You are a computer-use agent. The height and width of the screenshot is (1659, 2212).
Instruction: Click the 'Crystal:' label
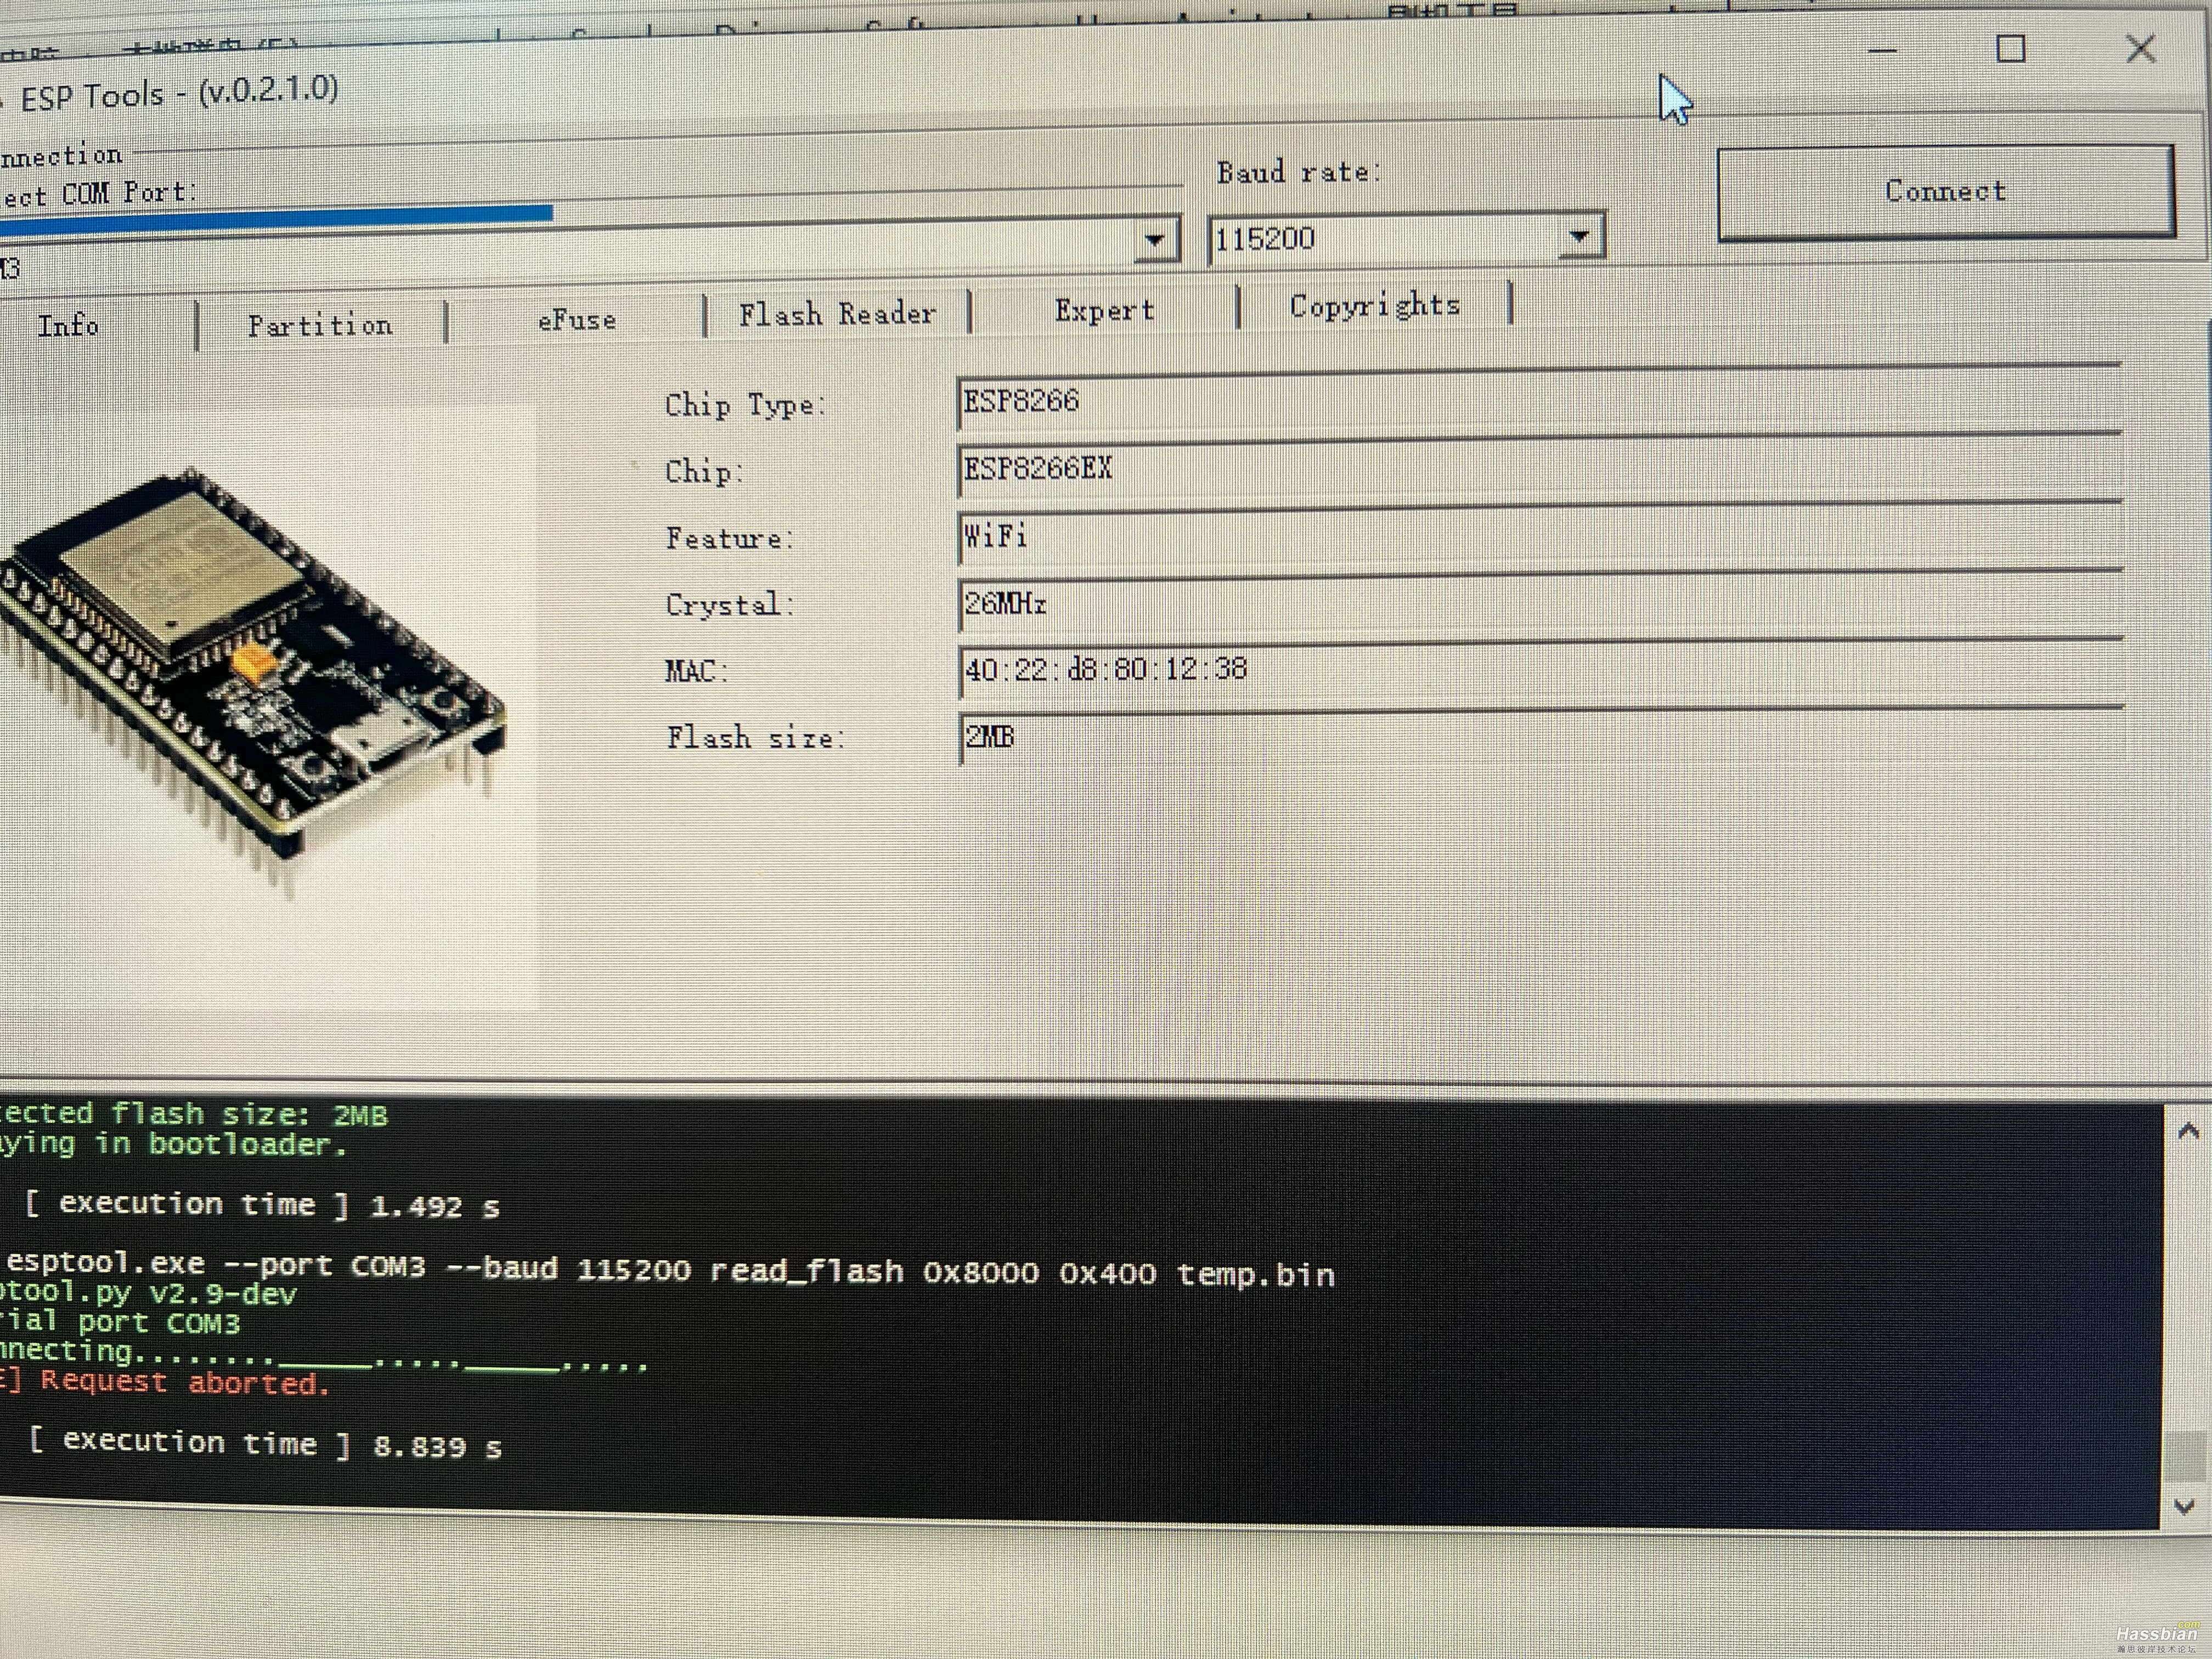pyautogui.click(x=729, y=604)
